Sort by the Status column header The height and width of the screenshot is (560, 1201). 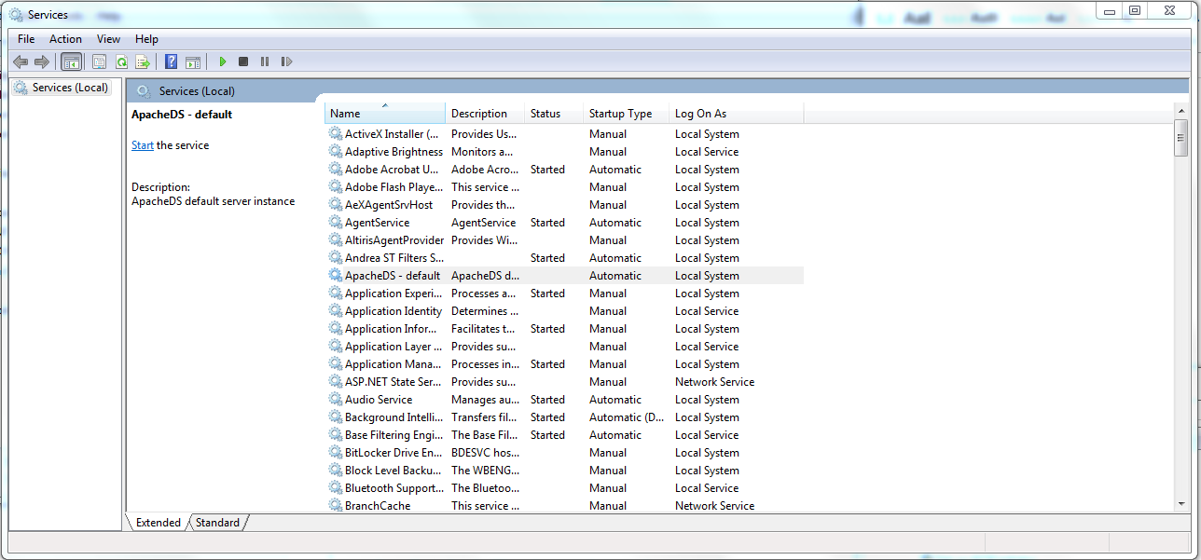pyautogui.click(x=554, y=114)
